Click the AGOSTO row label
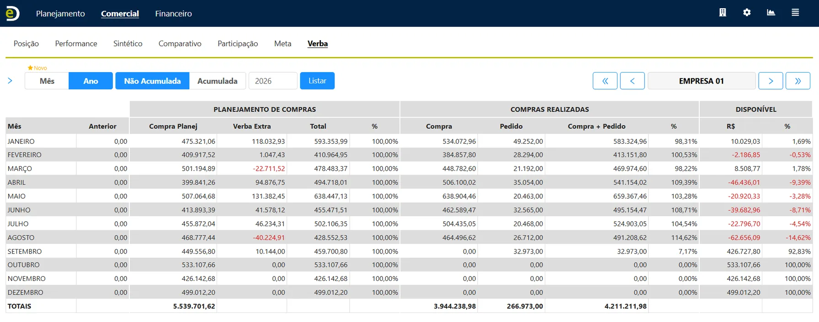This screenshot has width=819, height=322. [21, 238]
